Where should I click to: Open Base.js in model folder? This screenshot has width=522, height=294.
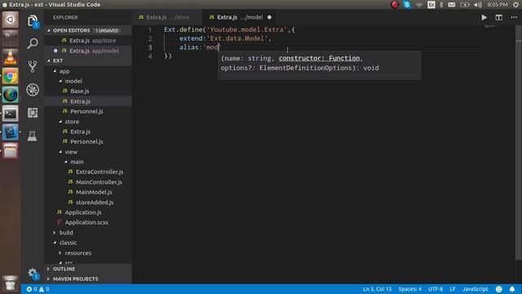[88, 91]
